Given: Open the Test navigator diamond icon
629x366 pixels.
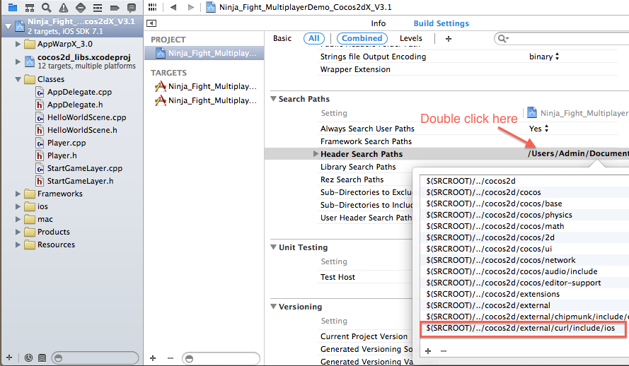Looking at the screenshot, I should point(81,7).
